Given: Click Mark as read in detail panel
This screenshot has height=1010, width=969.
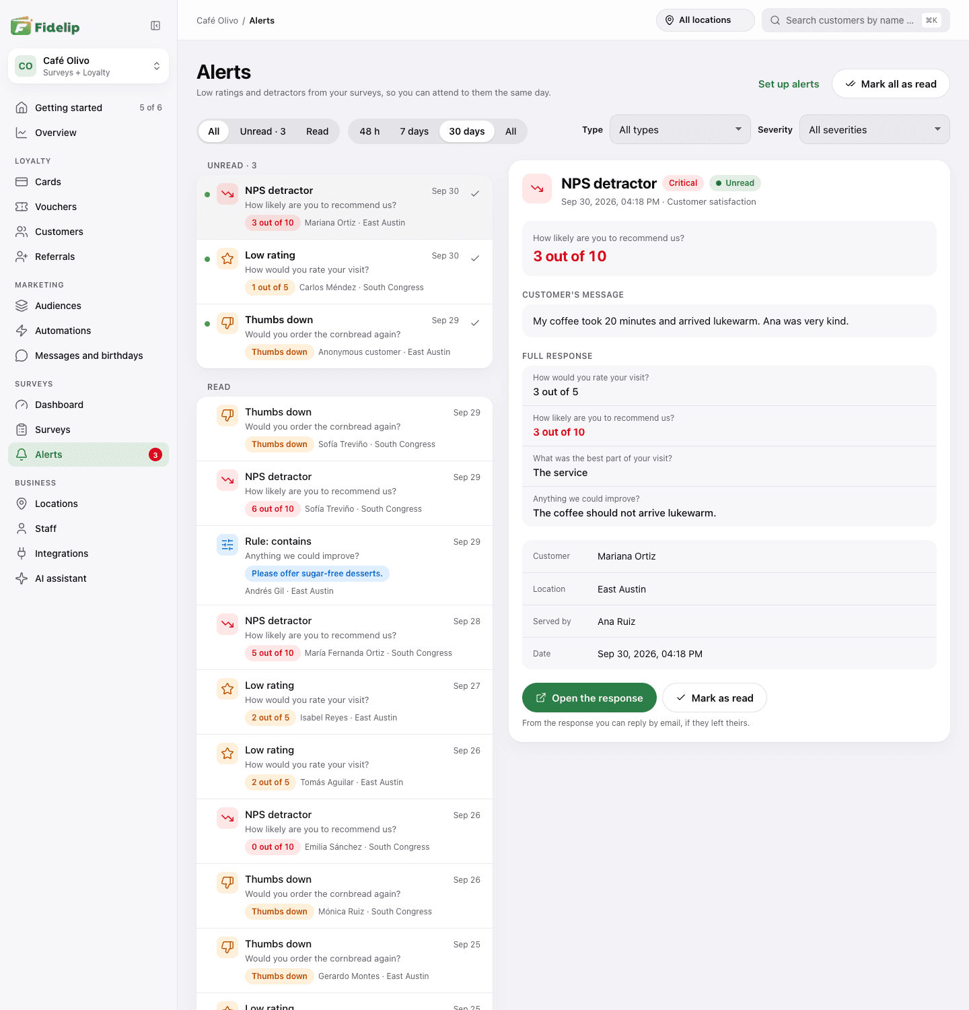Looking at the screenshot, I should (x=715, y=698).
